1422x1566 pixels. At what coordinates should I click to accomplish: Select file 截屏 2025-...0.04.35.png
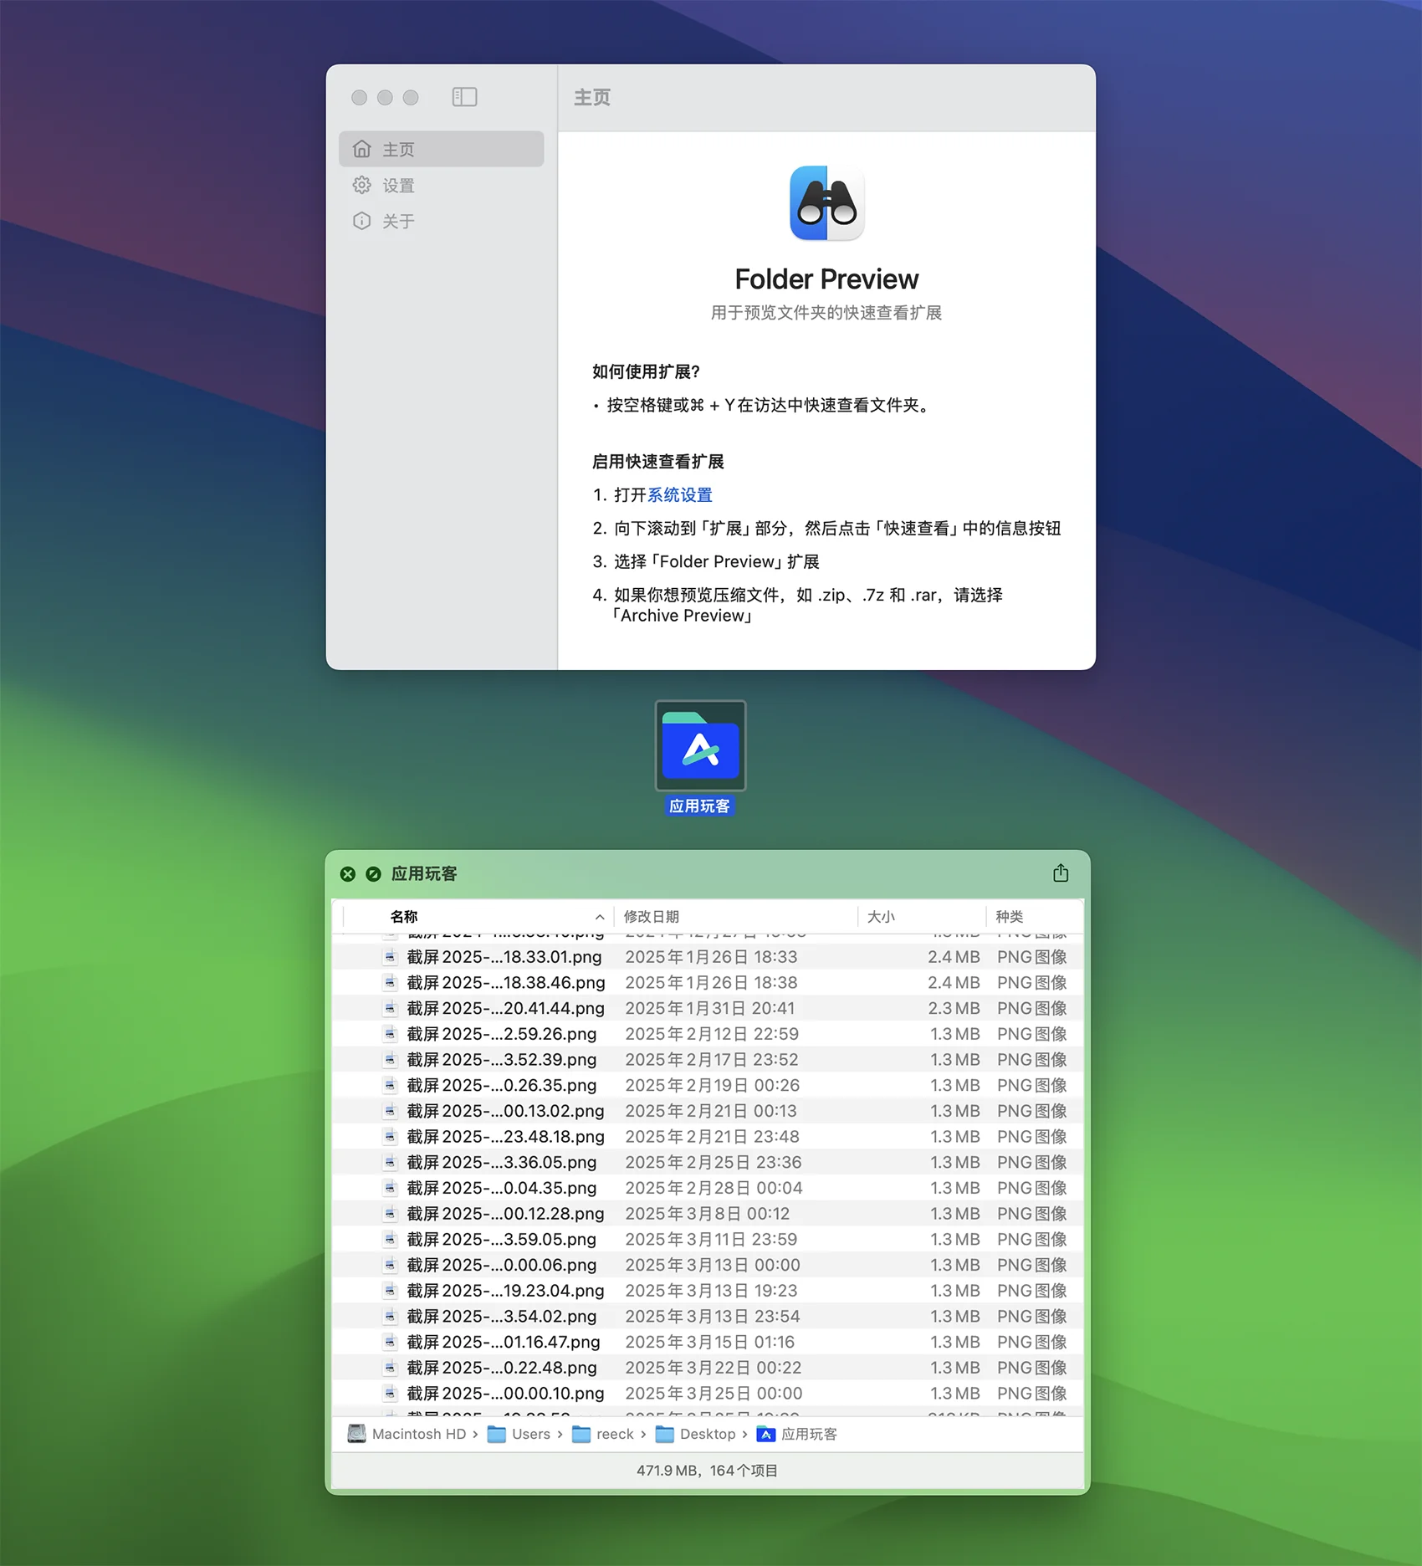point(708,1188)
